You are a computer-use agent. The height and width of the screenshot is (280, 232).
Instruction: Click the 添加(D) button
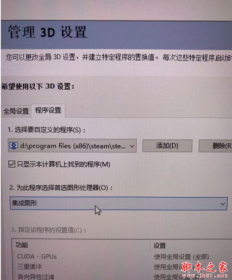coord(167,146)
